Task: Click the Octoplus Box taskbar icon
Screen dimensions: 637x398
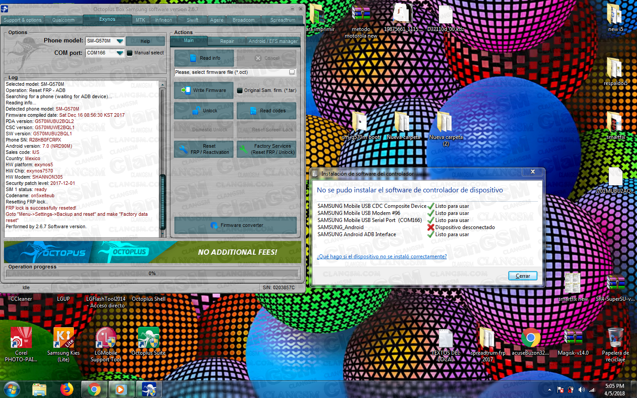Action: coord(149,389)
